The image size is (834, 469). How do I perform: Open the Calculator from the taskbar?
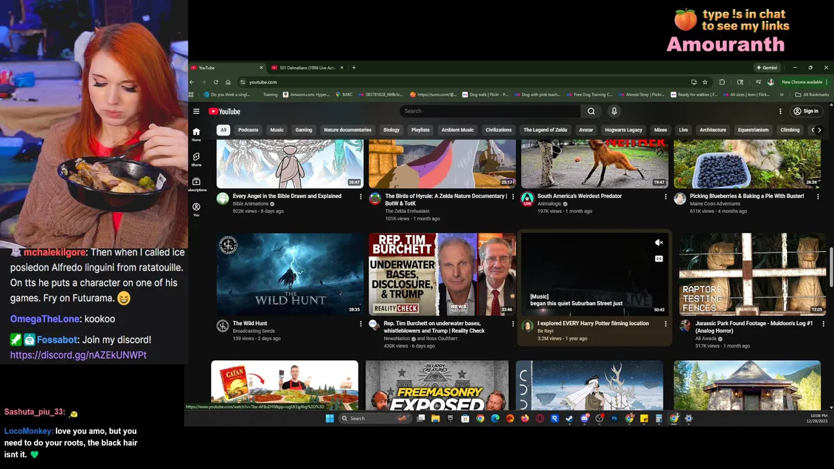tap(659, 418)
